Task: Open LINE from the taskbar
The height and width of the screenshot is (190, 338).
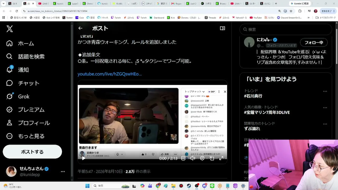Action: [x=212, y=186]
